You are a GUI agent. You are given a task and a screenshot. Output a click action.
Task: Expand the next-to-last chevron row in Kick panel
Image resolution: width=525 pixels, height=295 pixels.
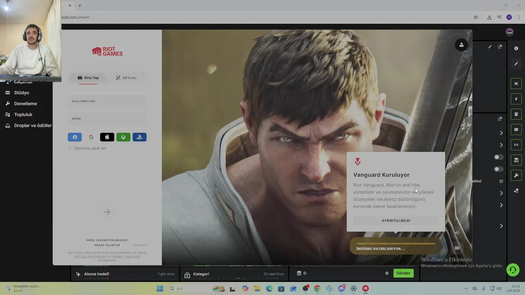point(501,205)
